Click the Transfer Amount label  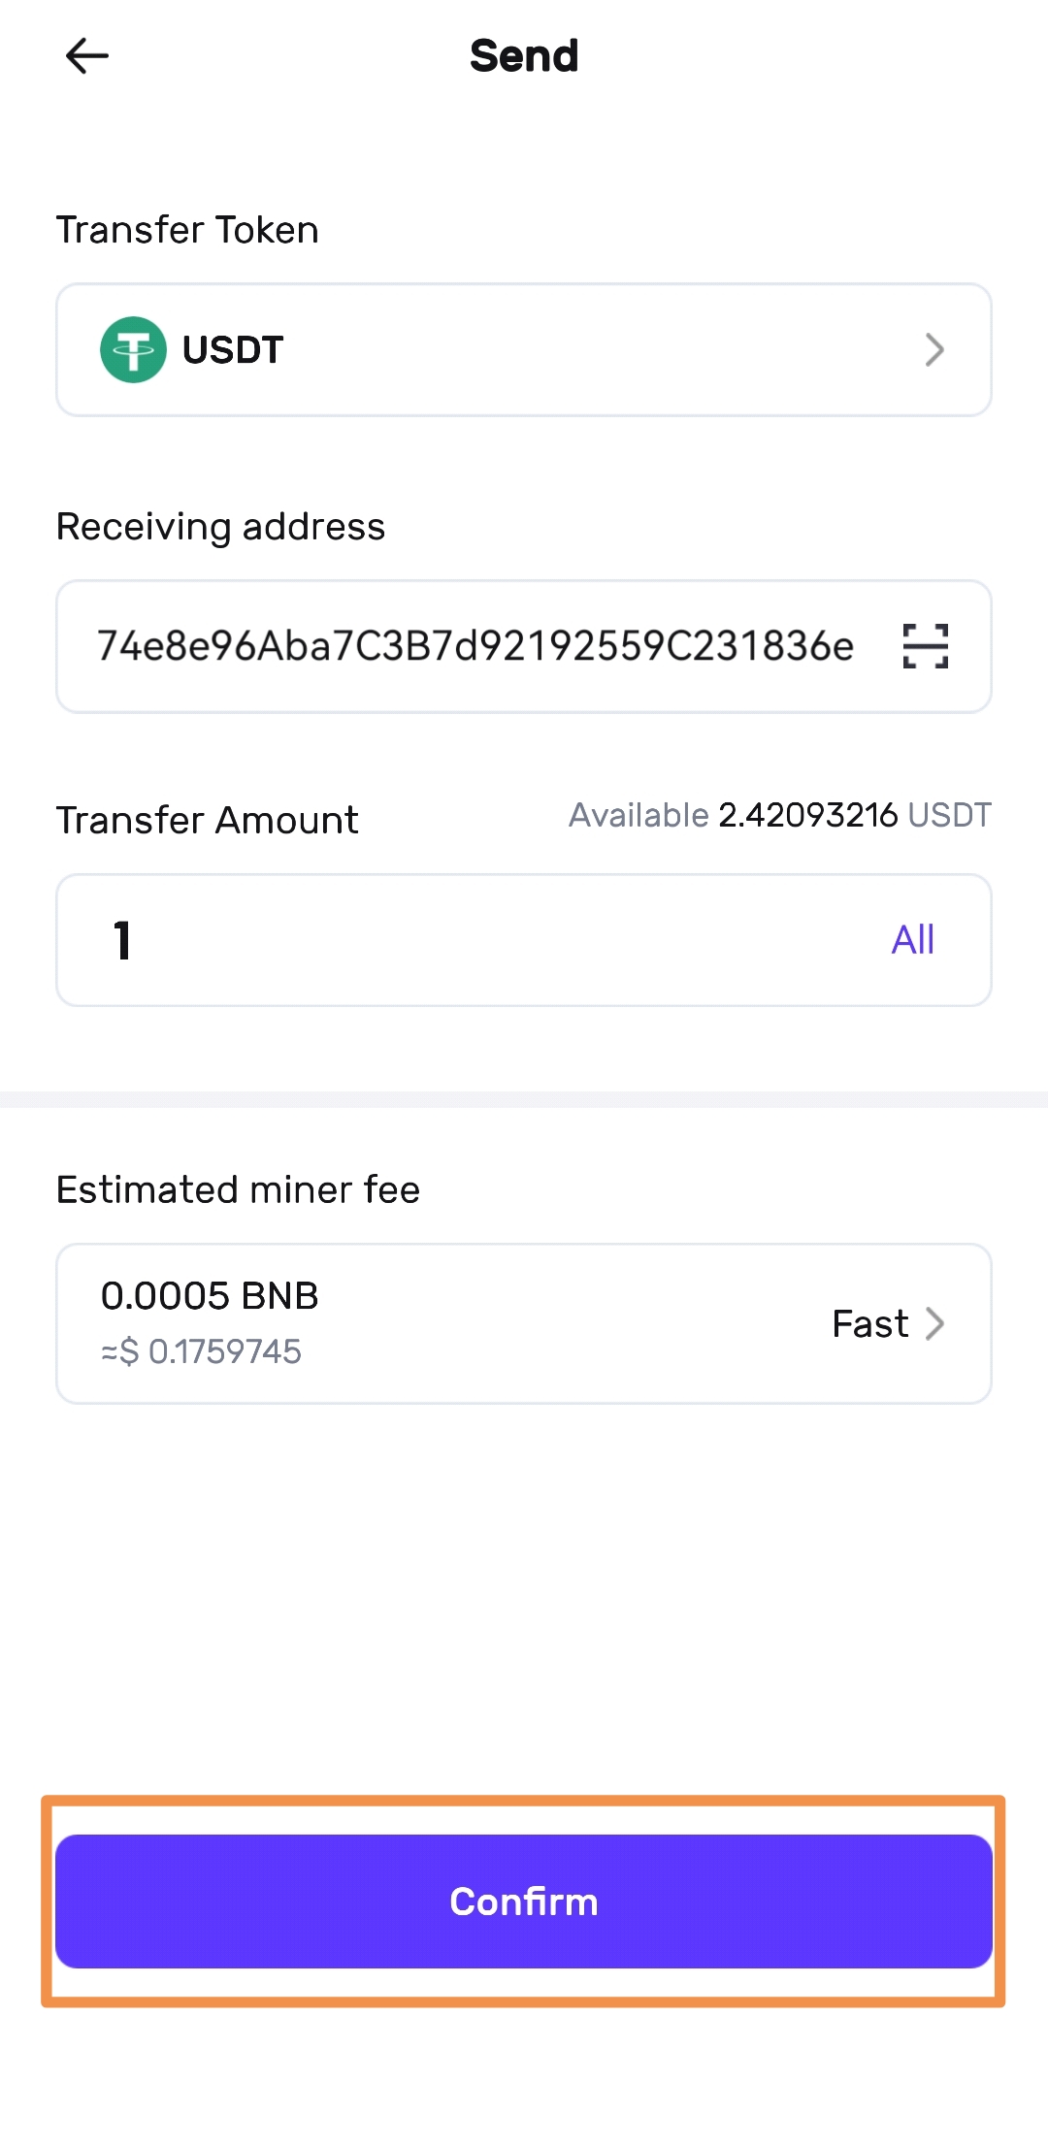(207, 820)
